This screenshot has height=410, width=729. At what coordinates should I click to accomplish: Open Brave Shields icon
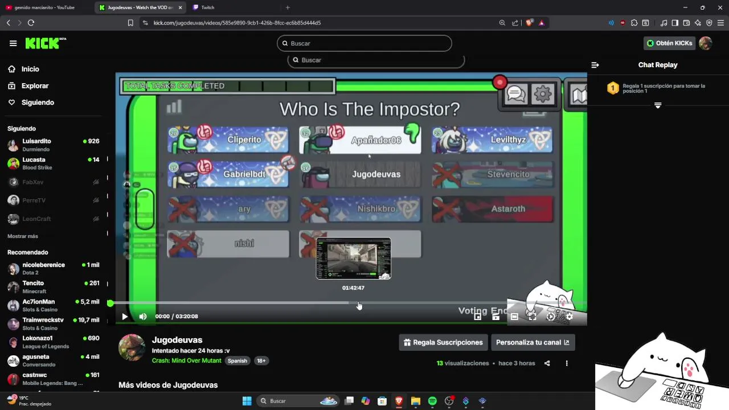click(530, 23)
